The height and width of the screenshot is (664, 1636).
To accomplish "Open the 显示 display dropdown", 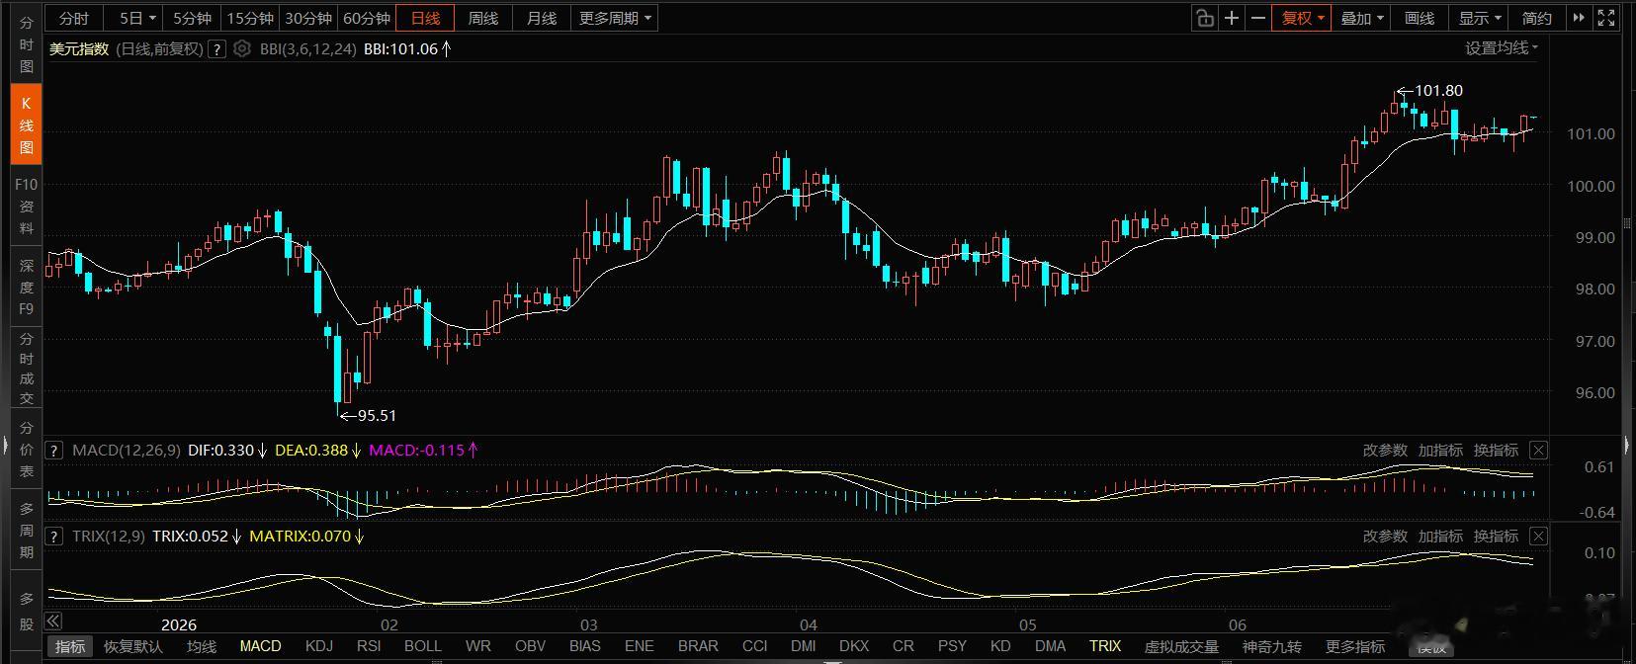I will coord(1480,18).
